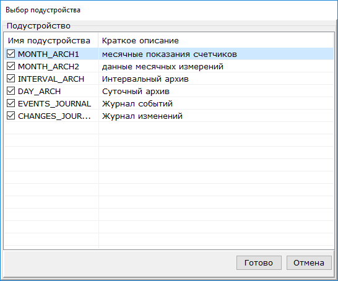The width and height of the screenshot is (338, 281).
Task: Click the Готово button
Action: [259, 262]
